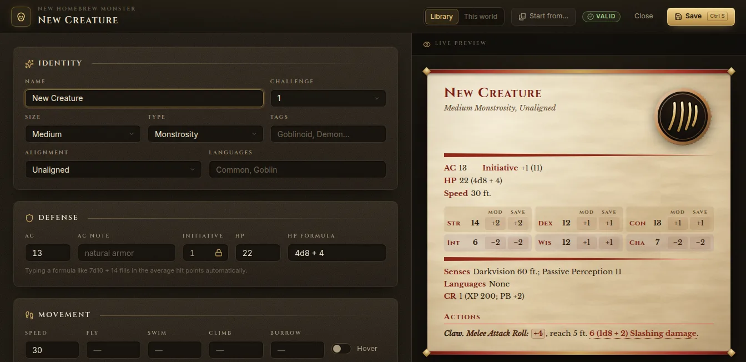Open the Challenge rating dropdown

(x=328, y=98)
